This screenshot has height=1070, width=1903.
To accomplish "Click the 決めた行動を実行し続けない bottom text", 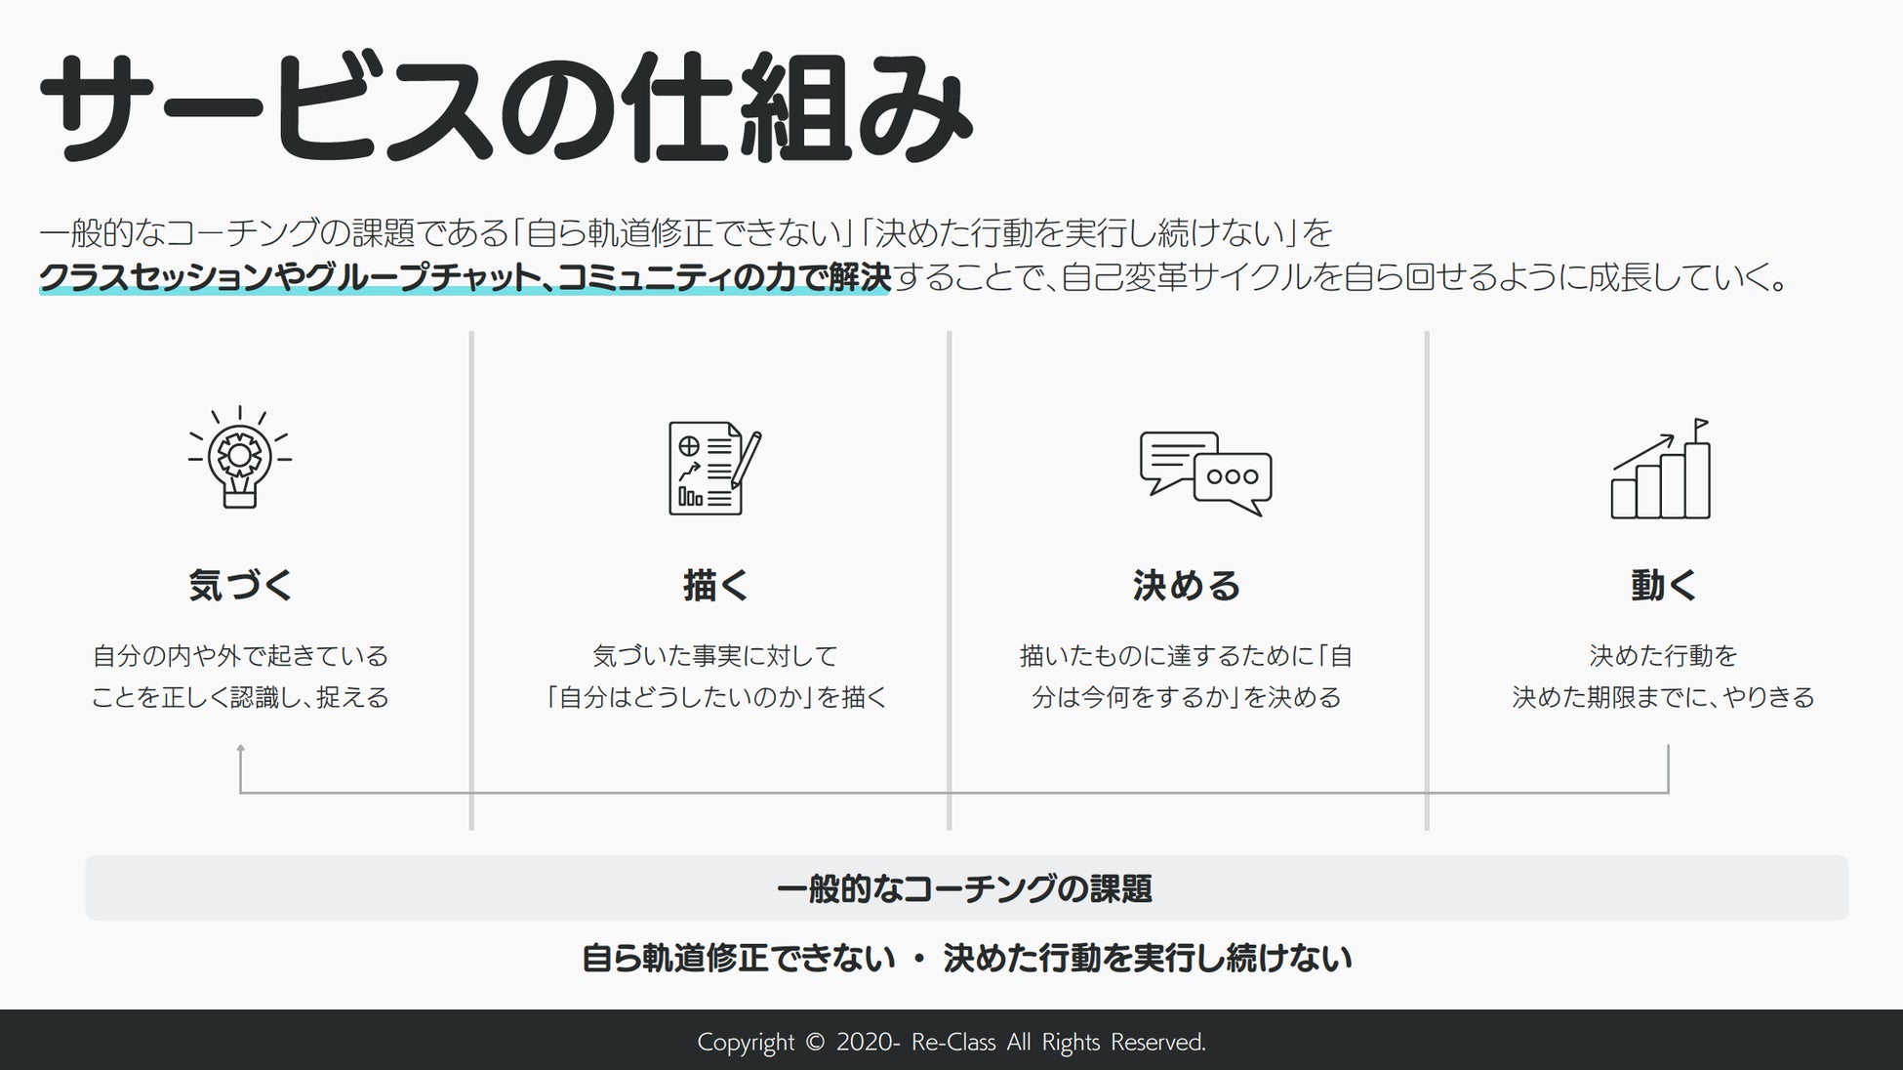I will pos(1148,958).
